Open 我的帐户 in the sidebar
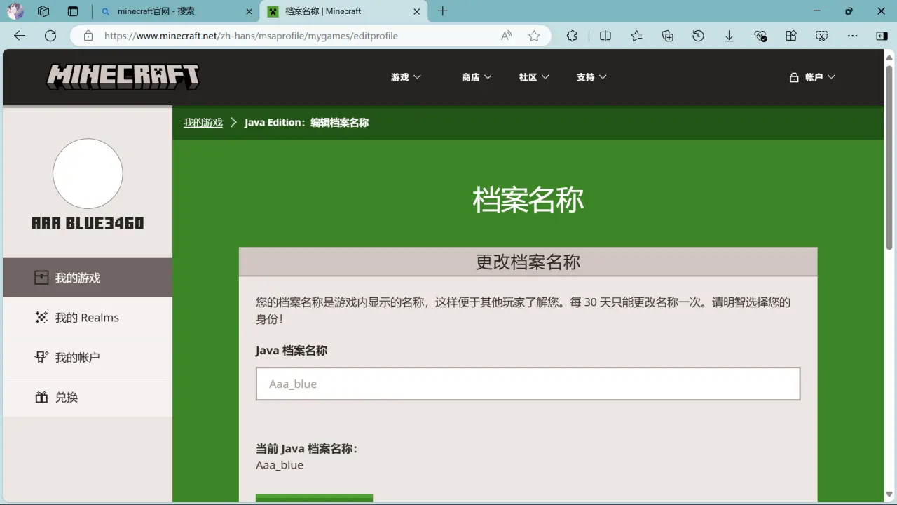 [x=88, y=358]
